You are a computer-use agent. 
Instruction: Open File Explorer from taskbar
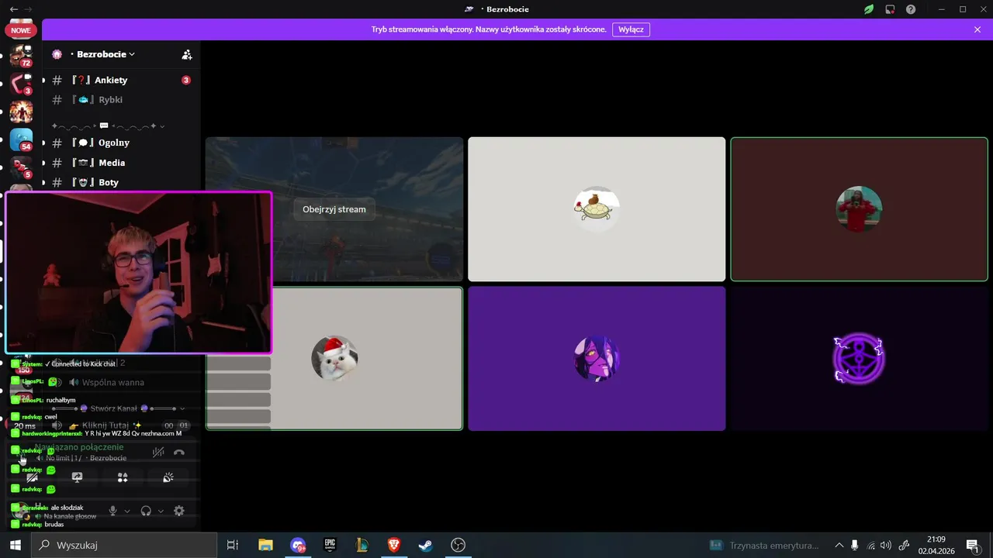click(x=265, y=546)
